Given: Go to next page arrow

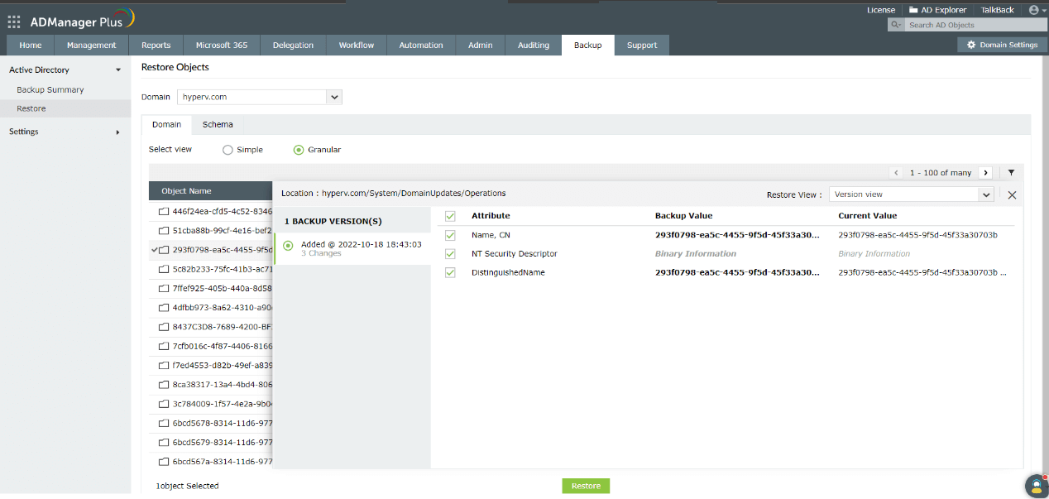Looking at the screenshot, I should (985, 173).
